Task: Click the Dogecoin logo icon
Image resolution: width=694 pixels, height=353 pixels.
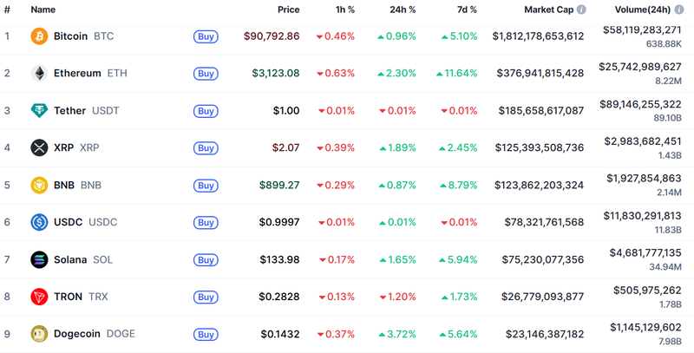Action: coord(39,334)
